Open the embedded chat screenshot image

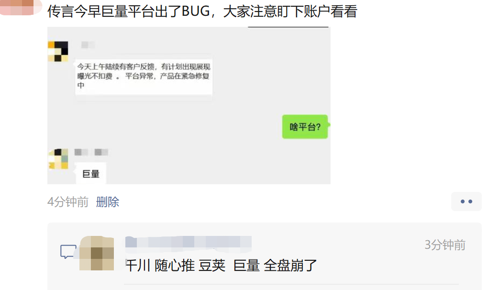click(189, 105)
